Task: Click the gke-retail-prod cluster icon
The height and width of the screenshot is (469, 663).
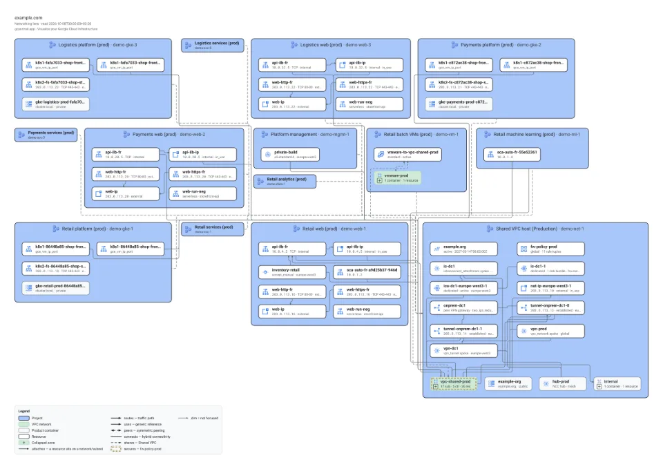Action: pos(29,288)
